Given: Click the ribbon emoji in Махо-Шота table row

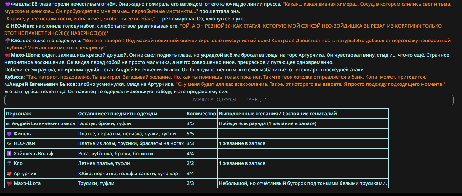Looking at the screenshot, I should [x=9, y=184].
